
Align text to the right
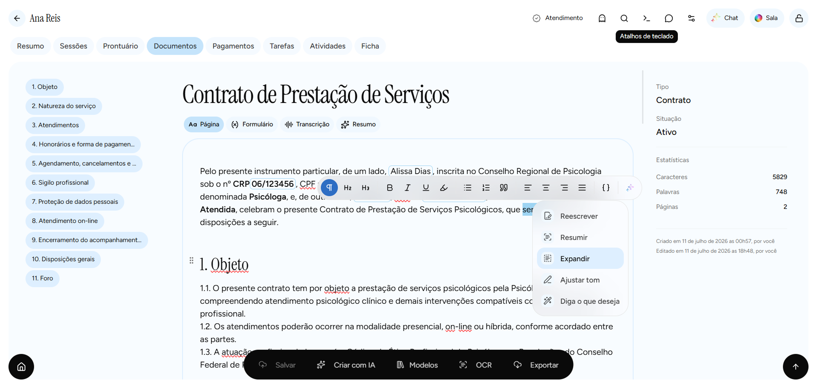(x=564, y=188)
